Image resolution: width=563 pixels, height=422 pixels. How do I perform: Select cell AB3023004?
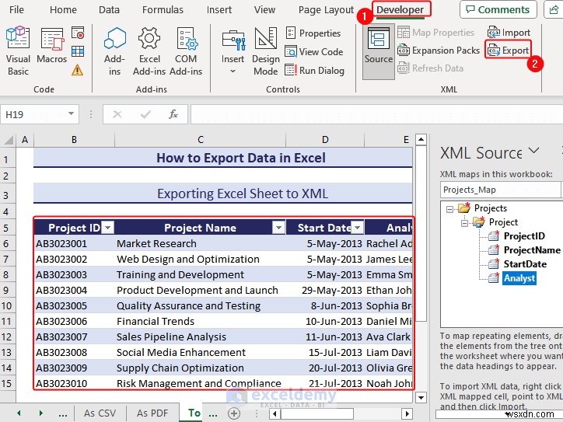click(x=75, y=290)
